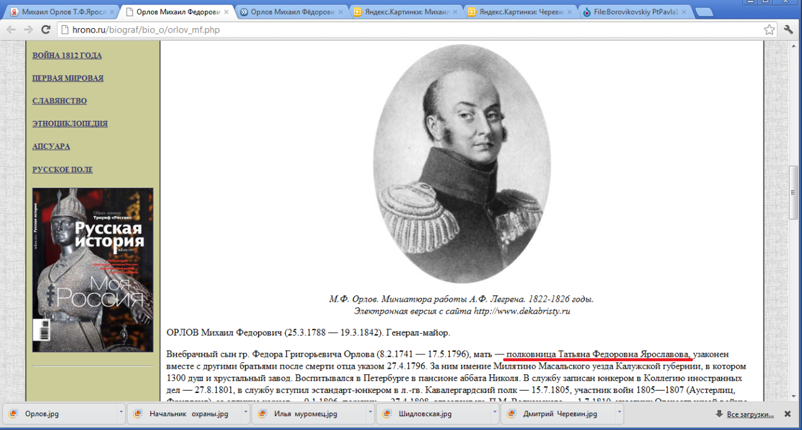Open the 'ВОЙНА 1812 ГОДА' sidebar link
The image size is (802, 430).
point(67,55)
